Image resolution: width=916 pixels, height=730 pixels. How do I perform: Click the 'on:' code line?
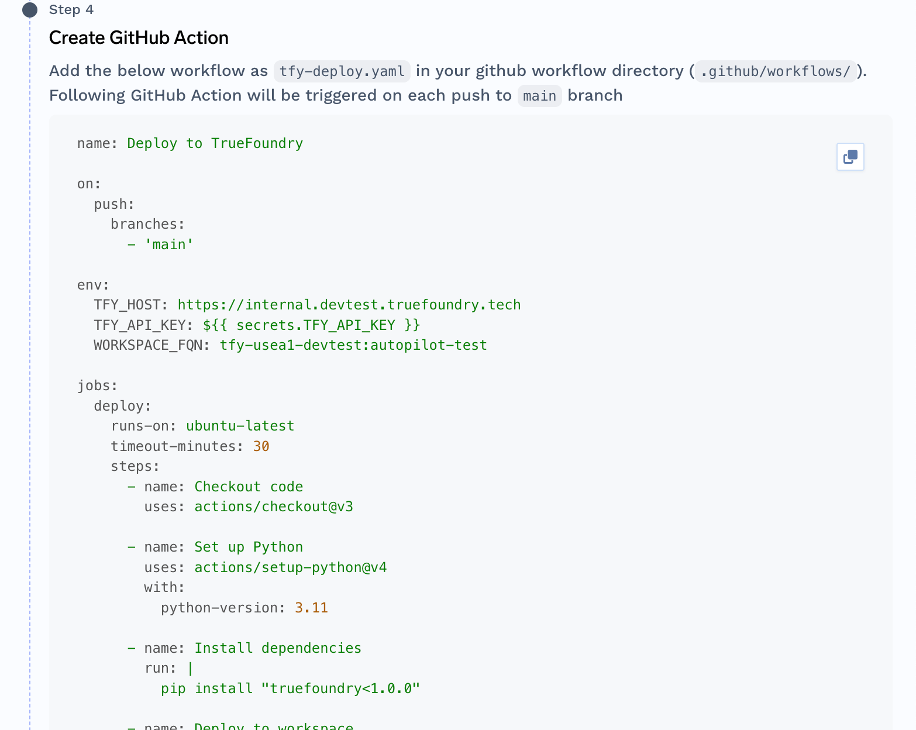pos(89,184)
